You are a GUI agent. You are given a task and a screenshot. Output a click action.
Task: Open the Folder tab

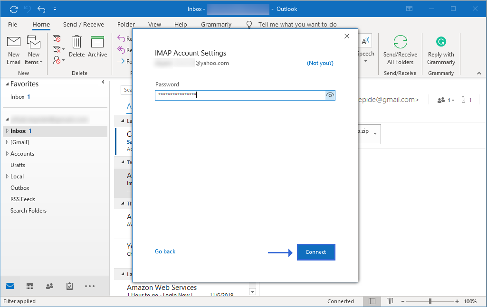[126, 25]
